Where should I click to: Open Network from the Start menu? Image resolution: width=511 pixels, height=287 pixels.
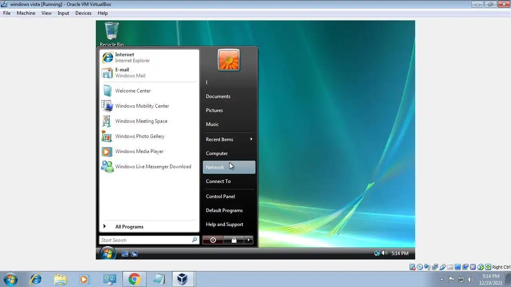pos(229,167)
